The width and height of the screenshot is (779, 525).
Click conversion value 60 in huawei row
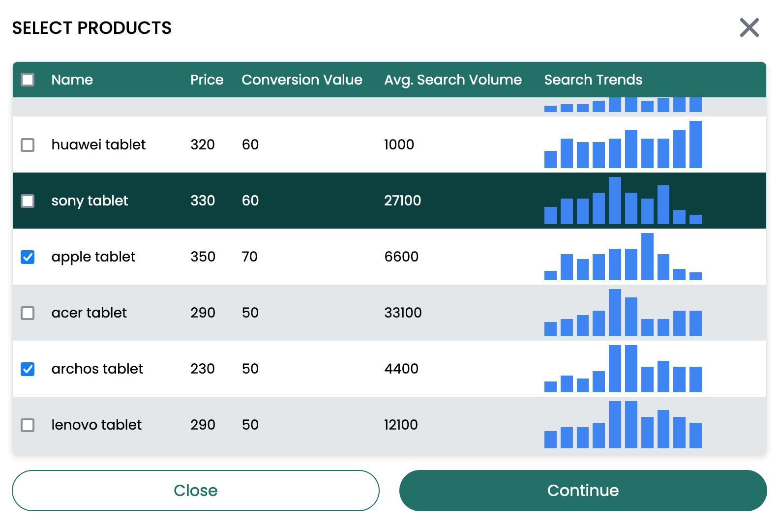coord(250,145)
